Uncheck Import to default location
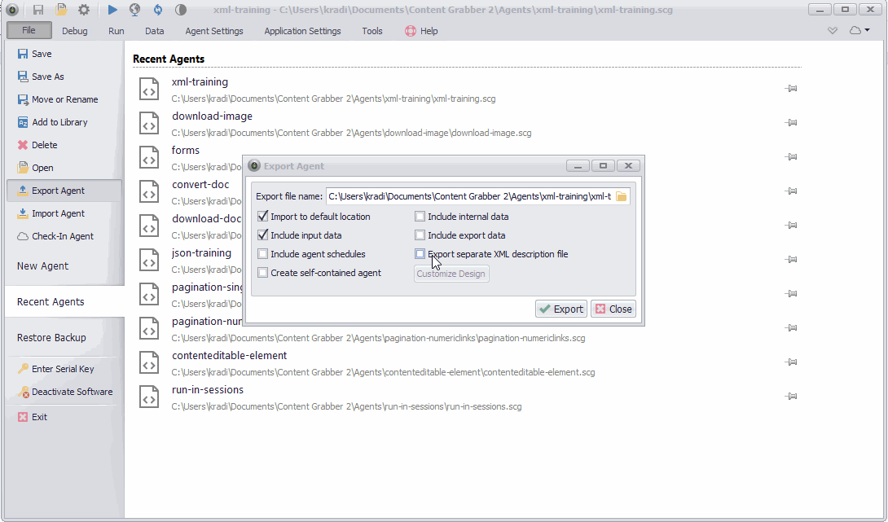 tap(263, 217)
